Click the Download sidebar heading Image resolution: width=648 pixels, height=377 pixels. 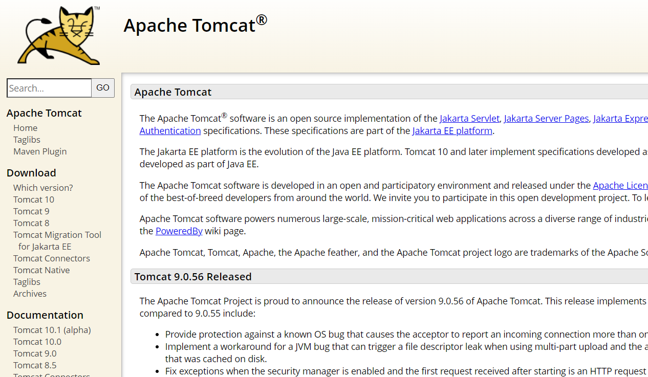click(31, 173)
